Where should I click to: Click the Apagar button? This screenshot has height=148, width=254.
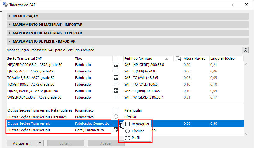click(x=106, y=143)
